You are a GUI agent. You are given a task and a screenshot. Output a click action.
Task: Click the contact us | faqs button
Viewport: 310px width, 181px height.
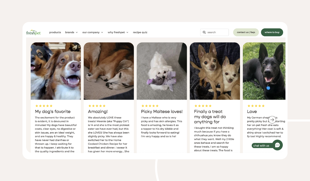click(x=246, y=32)
